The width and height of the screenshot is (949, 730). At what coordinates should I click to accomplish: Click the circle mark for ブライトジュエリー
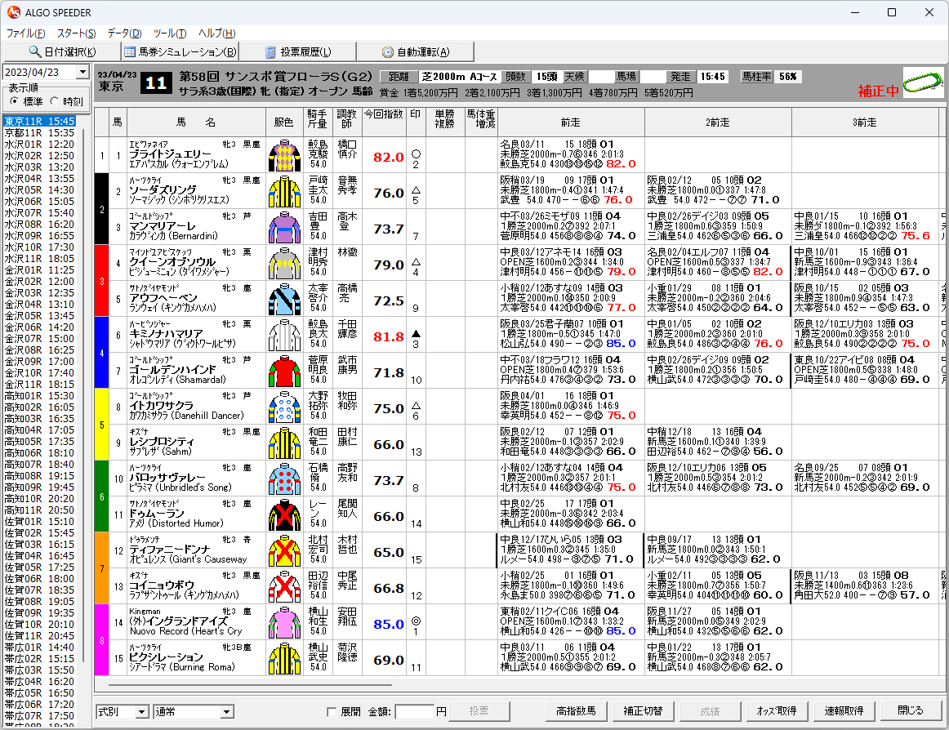point(415,154)
